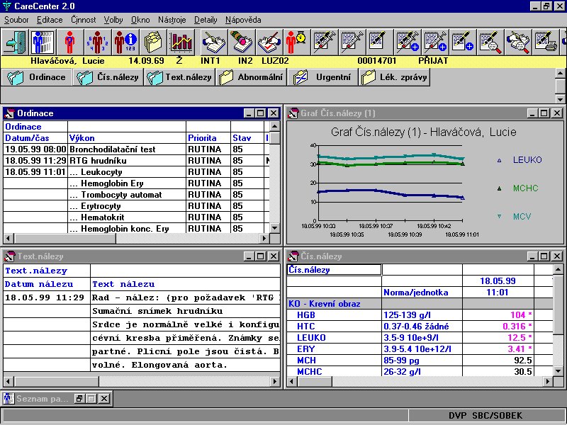Click right arrow of Ordinace horizontal scrollbar

click(x=264, y=238)
